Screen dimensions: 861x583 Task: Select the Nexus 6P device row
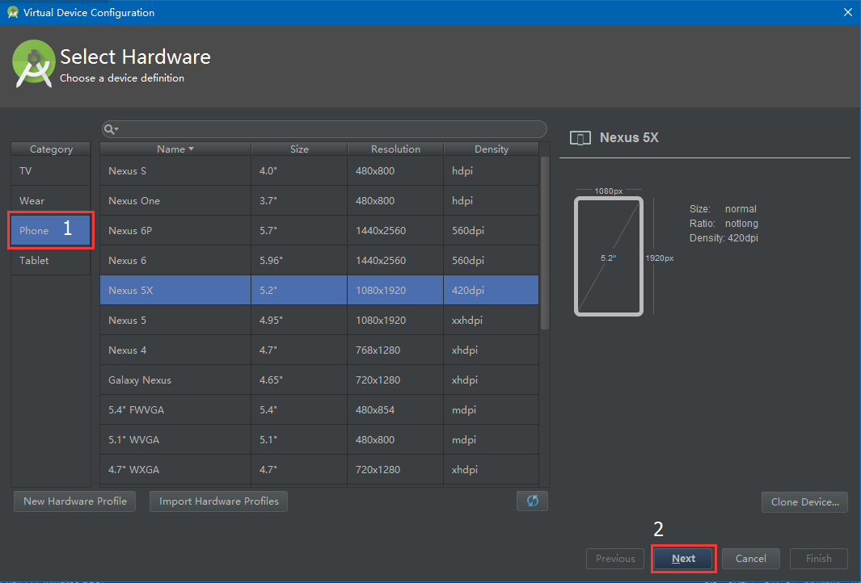click(319, 230)
